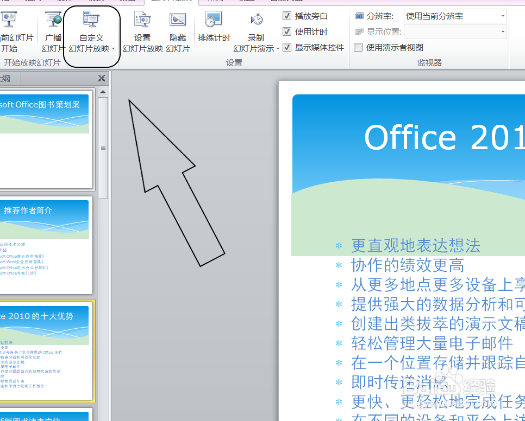The image size is (525, 421).
Task: Click bullet text 协作的绩效更高
Action: (x=408, y=265)
